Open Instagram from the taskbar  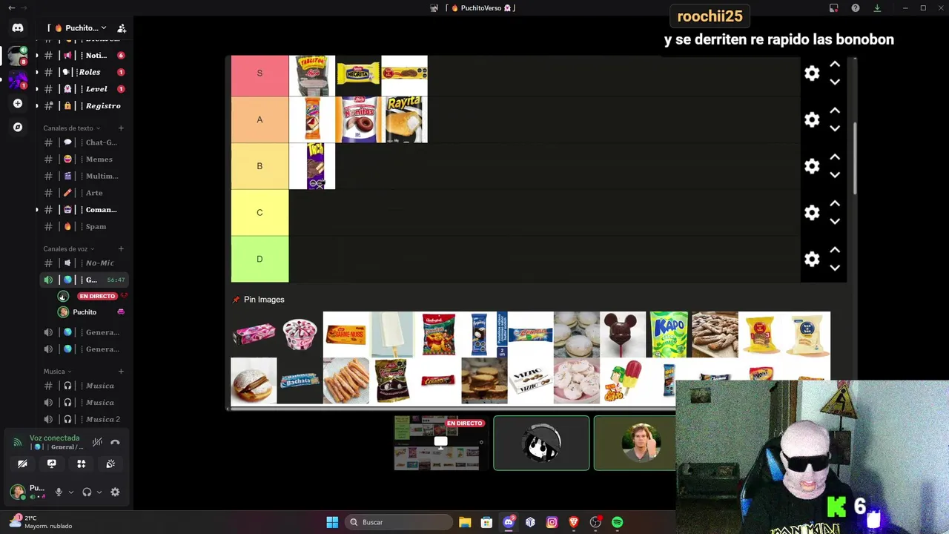(x=552, y=522)
